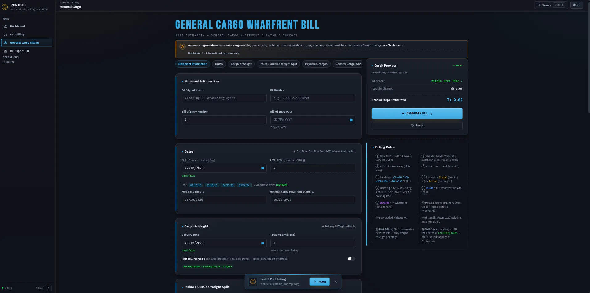This screenshot has width=590, height=293.
Task: Click the Grand Total Tk 0.00 value
Action: click(x=455, y=100)
